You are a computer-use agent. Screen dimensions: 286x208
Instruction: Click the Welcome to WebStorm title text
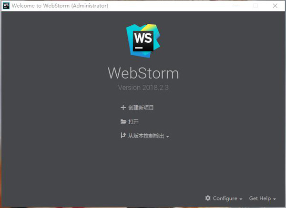(x=60, y=6)
